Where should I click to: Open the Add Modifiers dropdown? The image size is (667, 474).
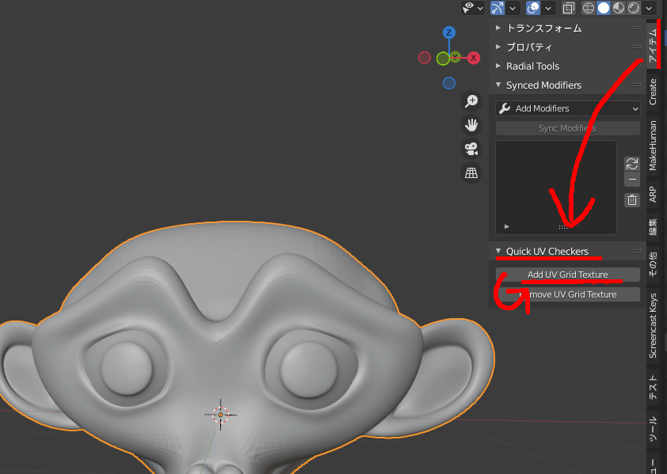(x=567, y=108)
